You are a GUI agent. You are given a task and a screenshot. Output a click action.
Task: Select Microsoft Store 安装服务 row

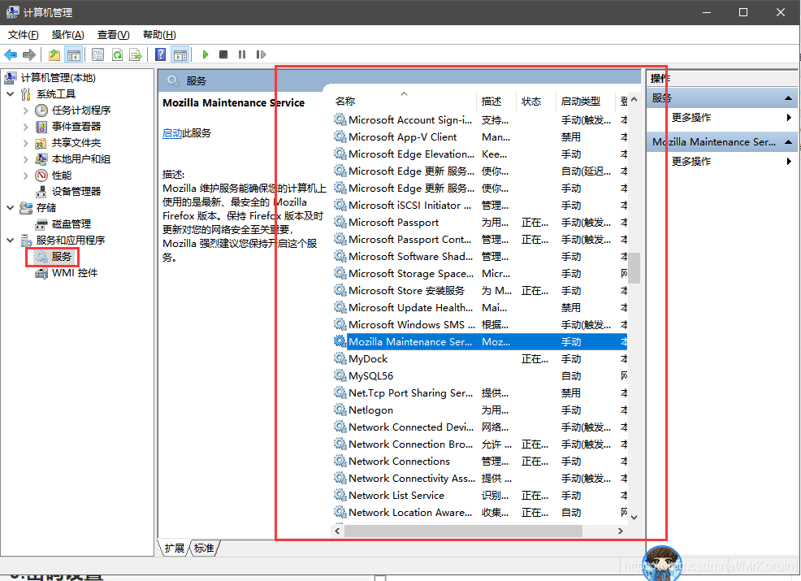(x=480, y=291)
